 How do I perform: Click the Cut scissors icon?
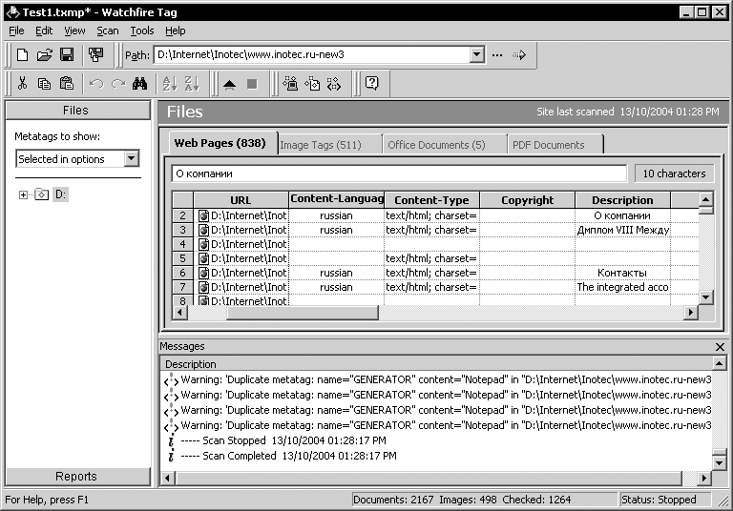[22, 84]
